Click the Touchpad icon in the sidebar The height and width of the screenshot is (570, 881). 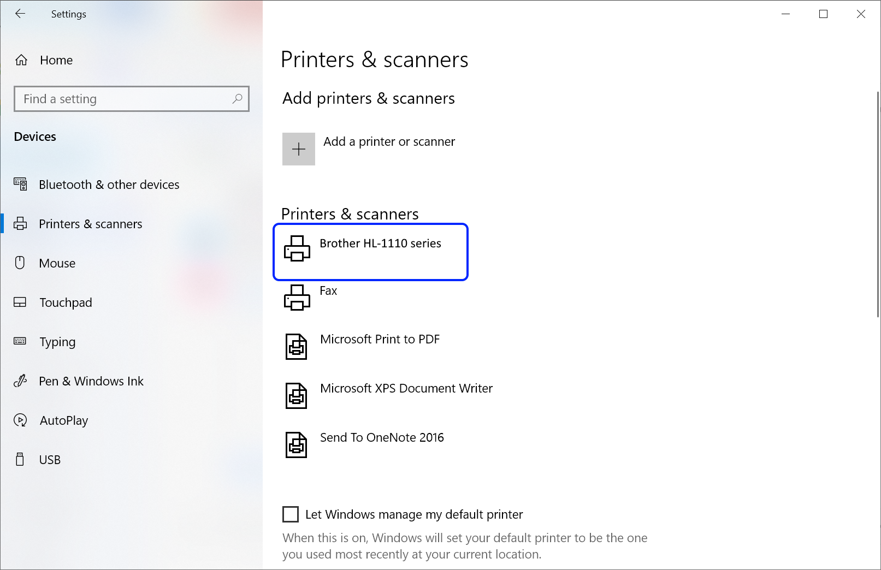[x=20, y=302]
